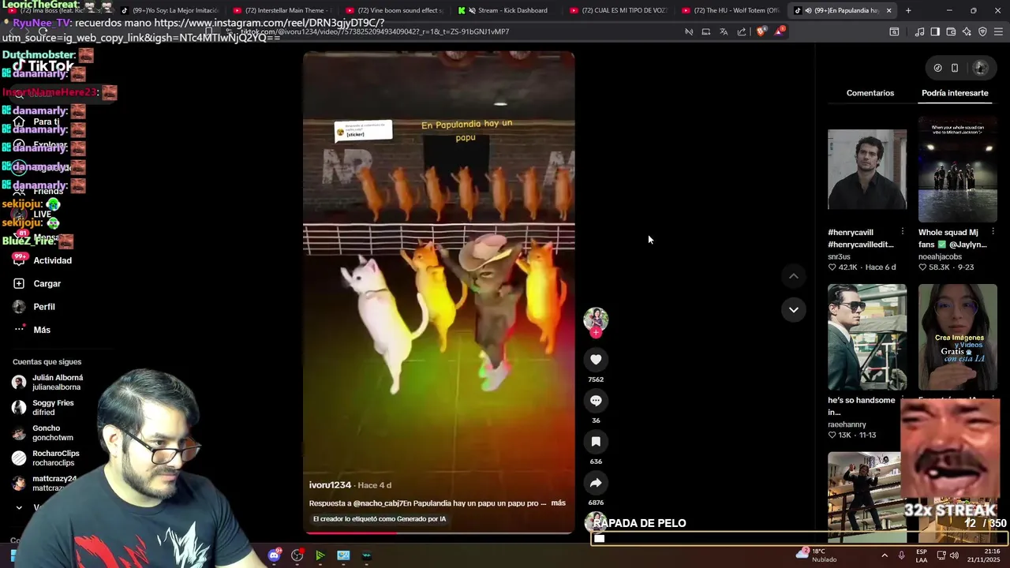Show hidden tray icons chevron

pyautogui.click(x=884, y=555)
